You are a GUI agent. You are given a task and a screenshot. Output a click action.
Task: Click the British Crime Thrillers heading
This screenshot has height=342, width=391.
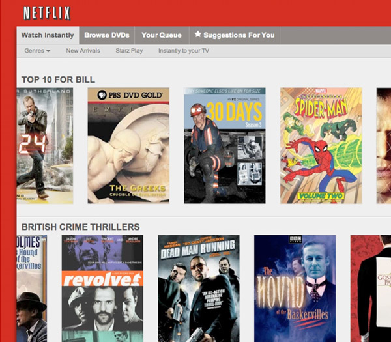coord(81,227)
